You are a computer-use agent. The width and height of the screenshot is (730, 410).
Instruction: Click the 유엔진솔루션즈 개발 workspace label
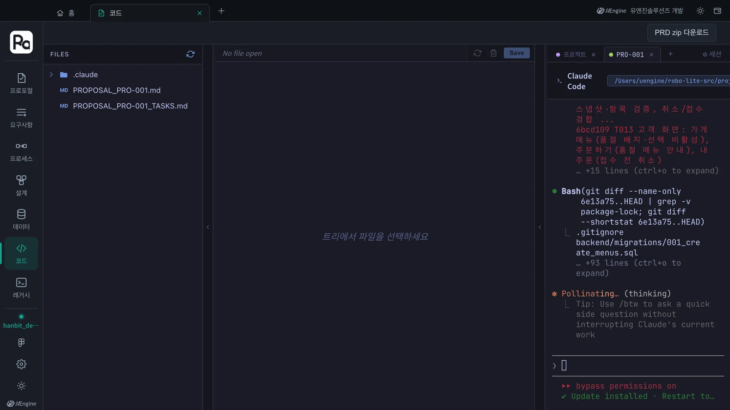point(657,11)
